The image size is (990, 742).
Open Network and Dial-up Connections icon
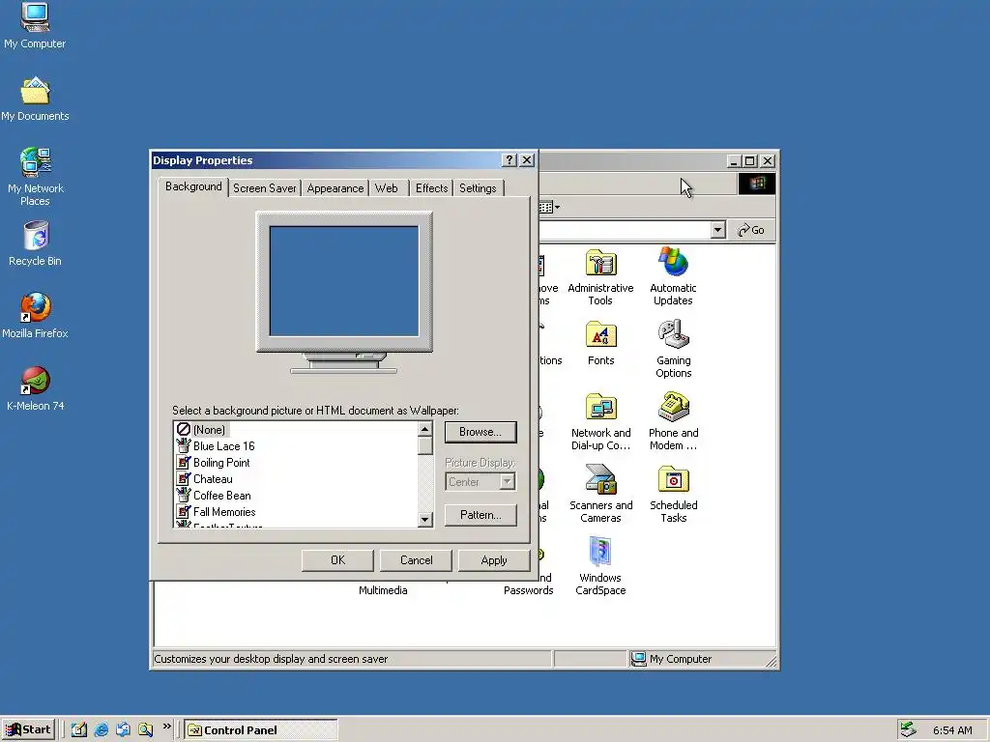pos(600,421)
